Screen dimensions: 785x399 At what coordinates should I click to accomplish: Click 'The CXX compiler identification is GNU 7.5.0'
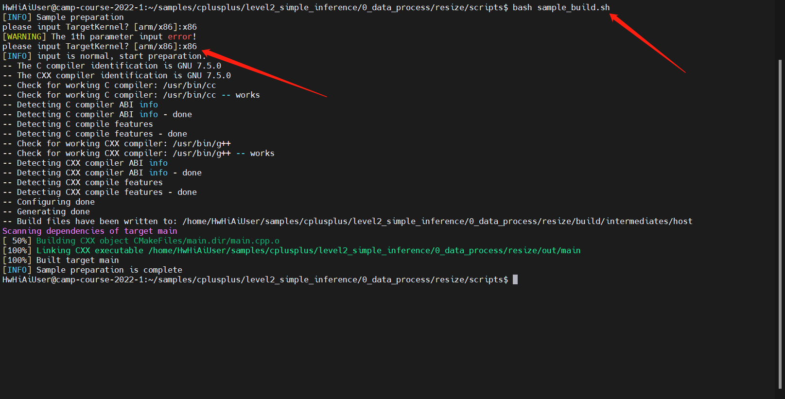(124, 75)
